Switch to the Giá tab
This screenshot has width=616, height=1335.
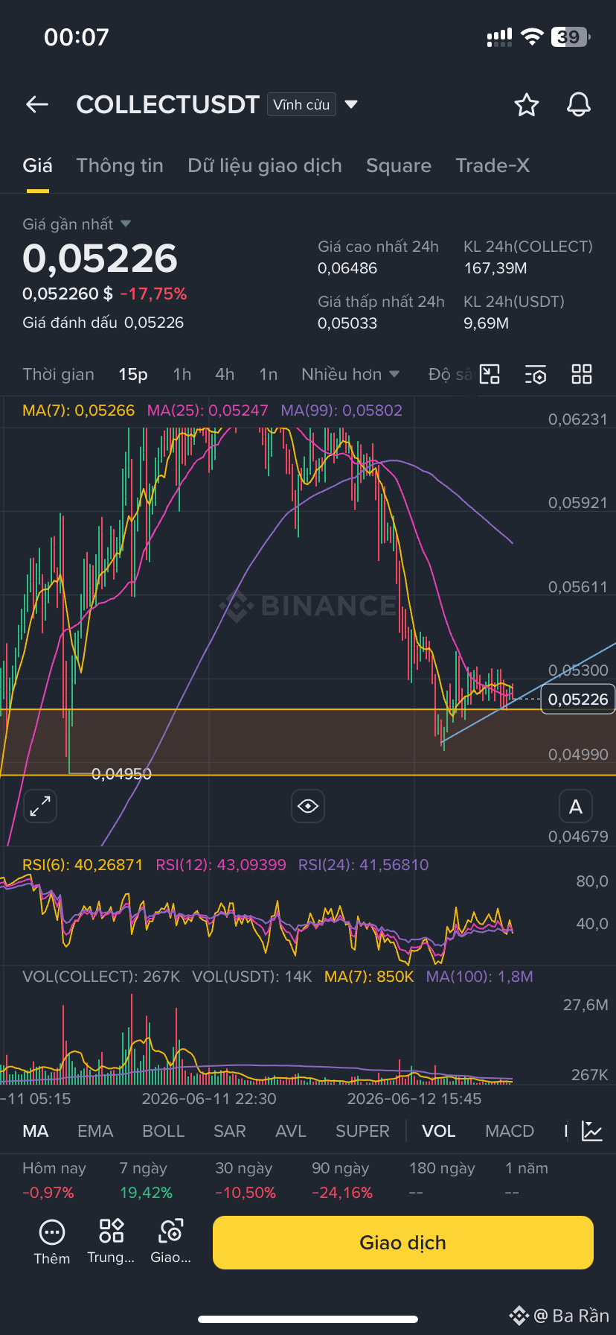37,165
